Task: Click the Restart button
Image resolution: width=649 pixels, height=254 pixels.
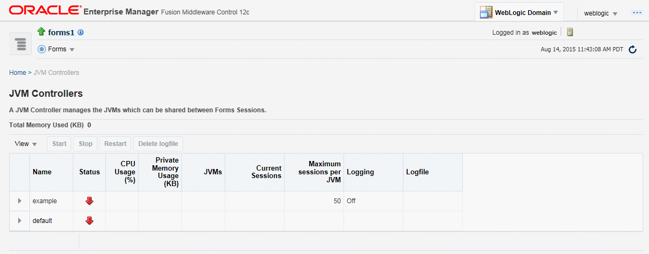Action: [x=115, y=144]
